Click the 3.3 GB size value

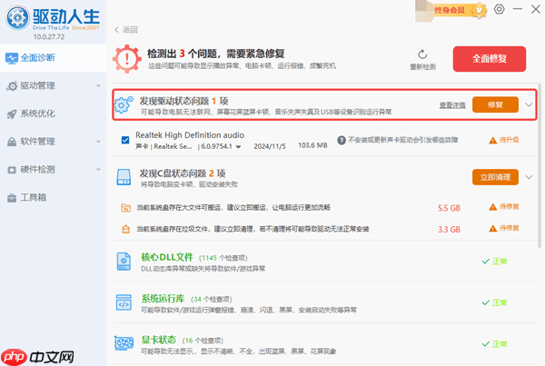click(x=449, y=230)
